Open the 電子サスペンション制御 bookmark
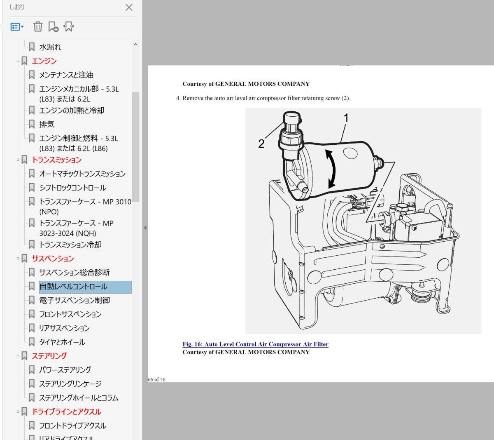The image size is (494, 440). pyautogui.click(x=74, y=301)
